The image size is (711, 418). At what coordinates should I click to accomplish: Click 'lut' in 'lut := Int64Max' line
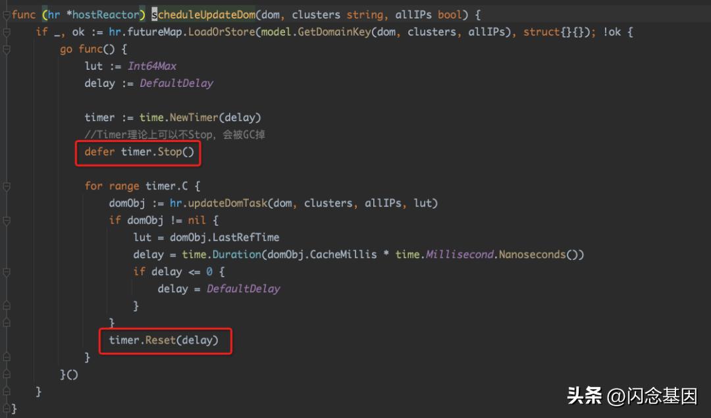[93, 66]
